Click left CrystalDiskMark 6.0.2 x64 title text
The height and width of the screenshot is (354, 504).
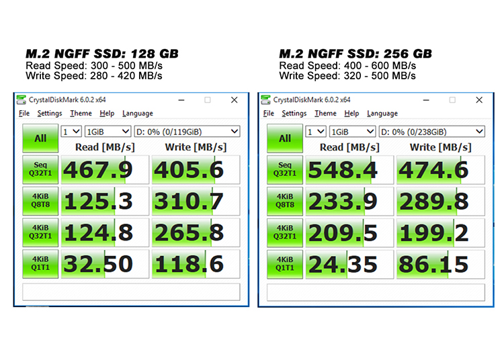pyautogui.click(x=67, y=99)
